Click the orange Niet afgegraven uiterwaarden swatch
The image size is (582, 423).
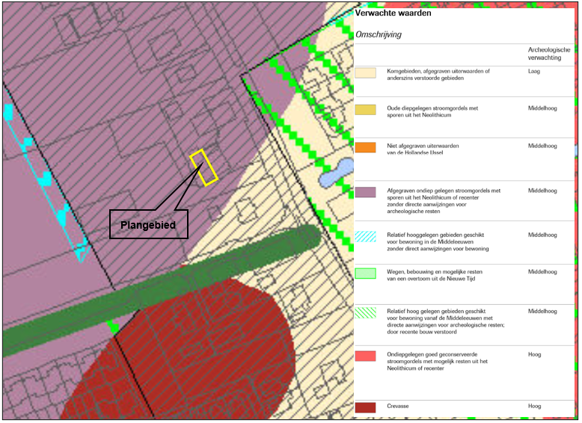365,147
